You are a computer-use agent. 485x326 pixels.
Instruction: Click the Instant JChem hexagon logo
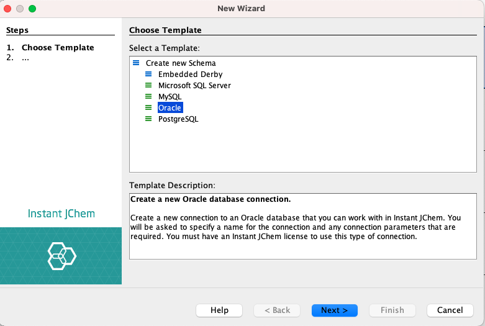(x=61, y=256)
